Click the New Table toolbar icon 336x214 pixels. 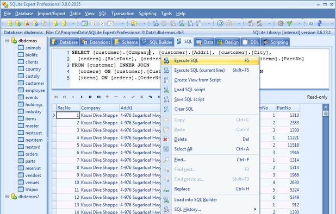[85, 23]
